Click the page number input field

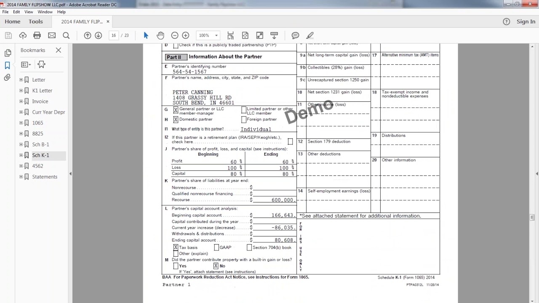point(114,35)
